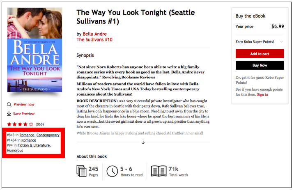Open the Fiction & Literature category link
Viewport: 294px width, 190px height.
(34, 145)
